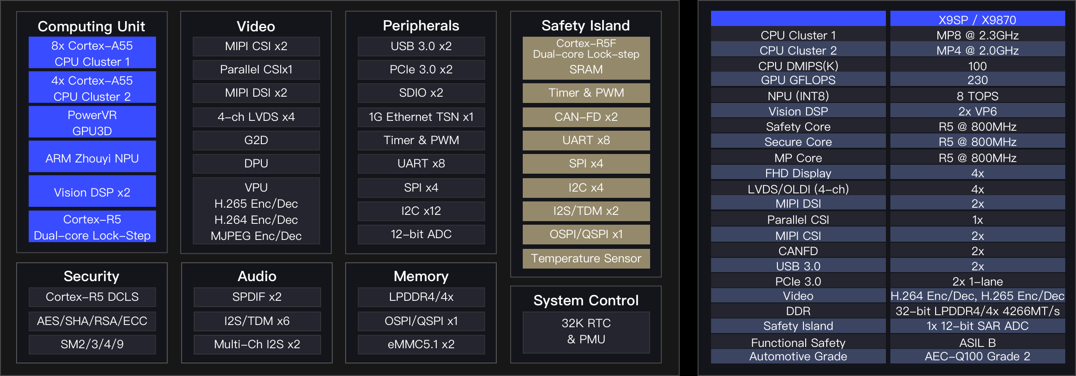Viewport: 1076px width, 376px height.
Task: Click the 1G Ethernet TSN x1 box
Action: coord(421,117)
